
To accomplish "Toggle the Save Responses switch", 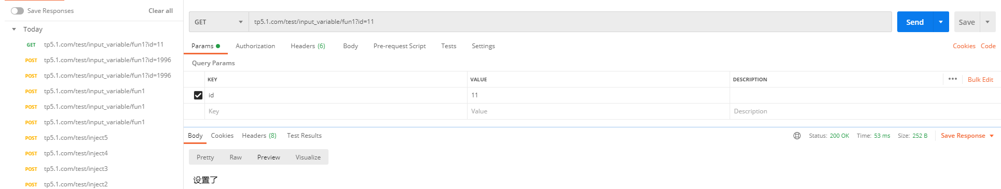I will pos(17,11).
